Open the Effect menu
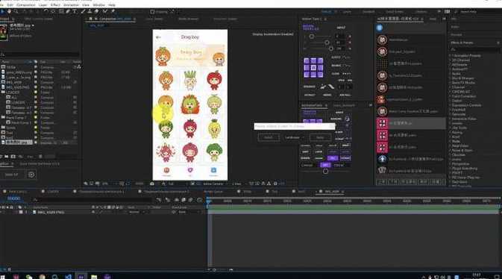 (55, 4)
